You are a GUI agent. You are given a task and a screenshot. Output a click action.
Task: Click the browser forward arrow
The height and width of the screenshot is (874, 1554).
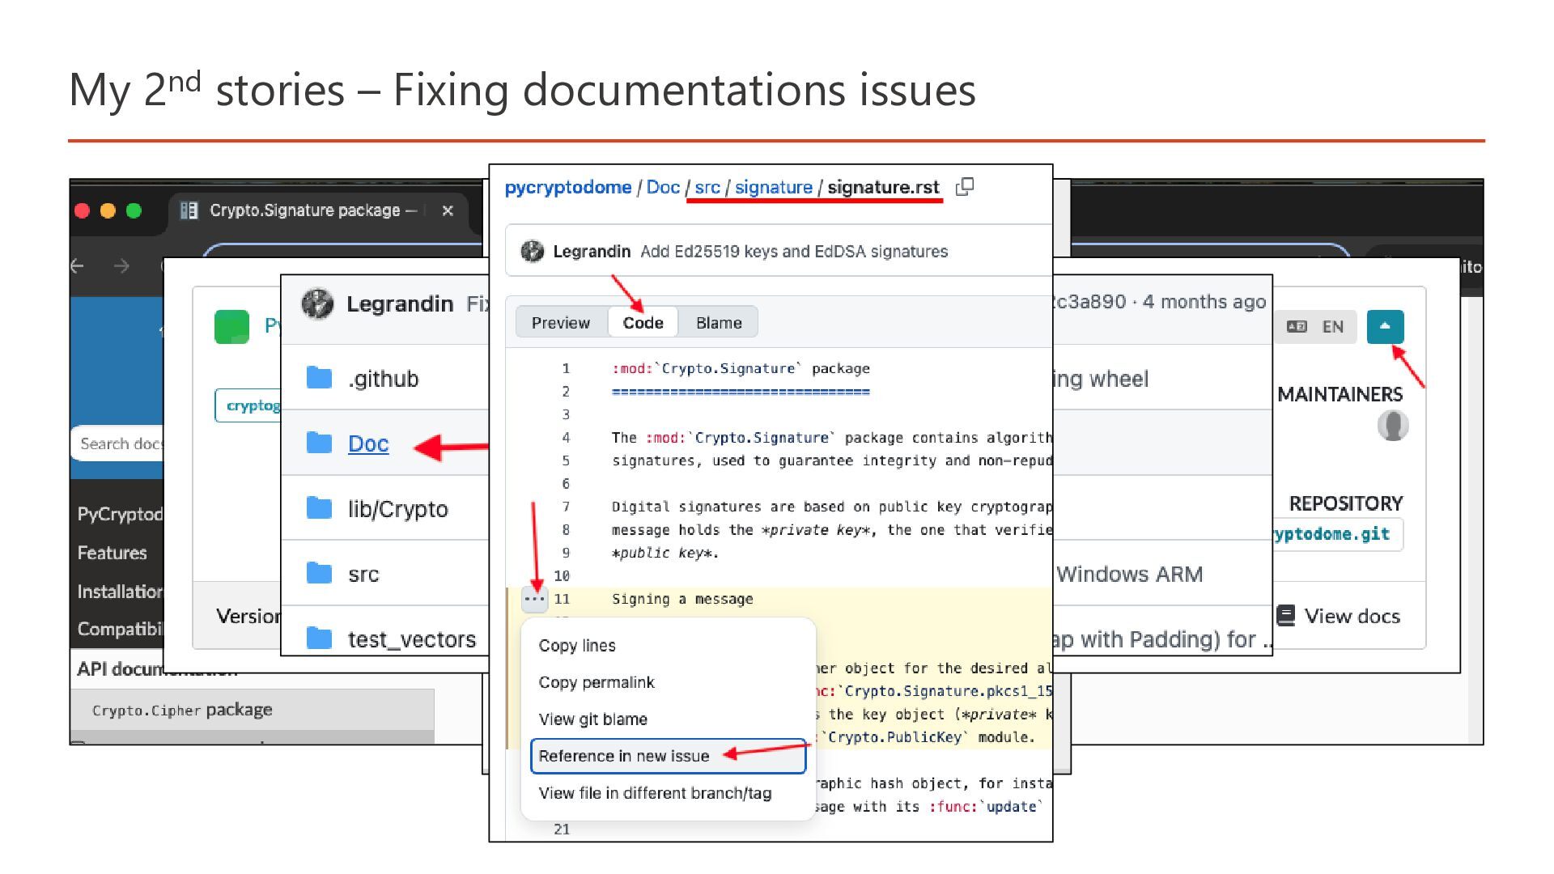tap(121, 266)
